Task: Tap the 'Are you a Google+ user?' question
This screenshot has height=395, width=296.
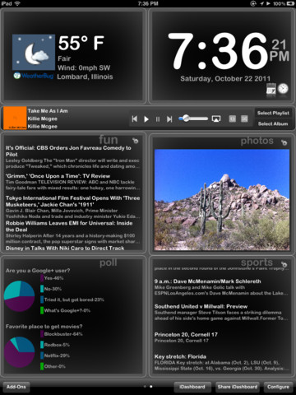Action: [38, 271]
